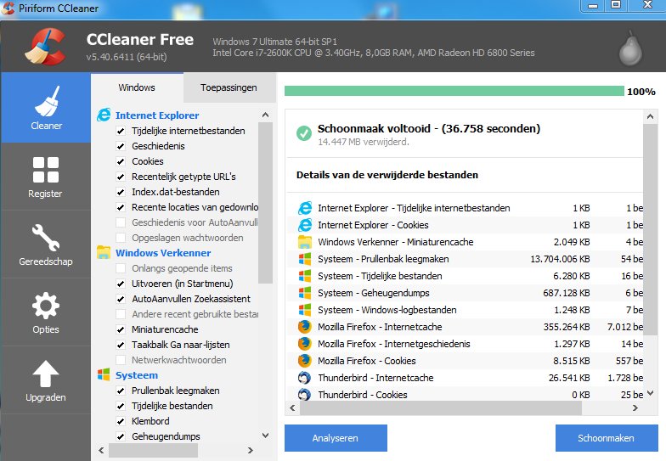
Task: Click the results vertical scrollbar thumb
Action: point(650,229)
